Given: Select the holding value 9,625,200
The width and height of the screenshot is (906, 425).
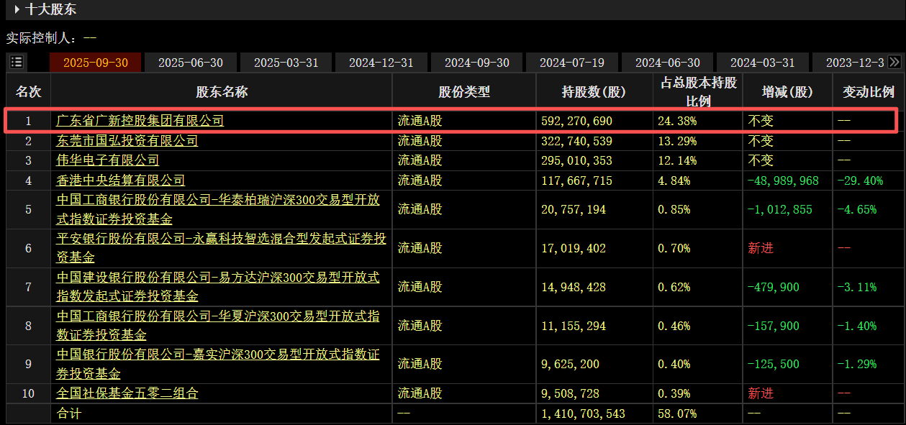Looking at the screenshot, I should tap(571, 365).
